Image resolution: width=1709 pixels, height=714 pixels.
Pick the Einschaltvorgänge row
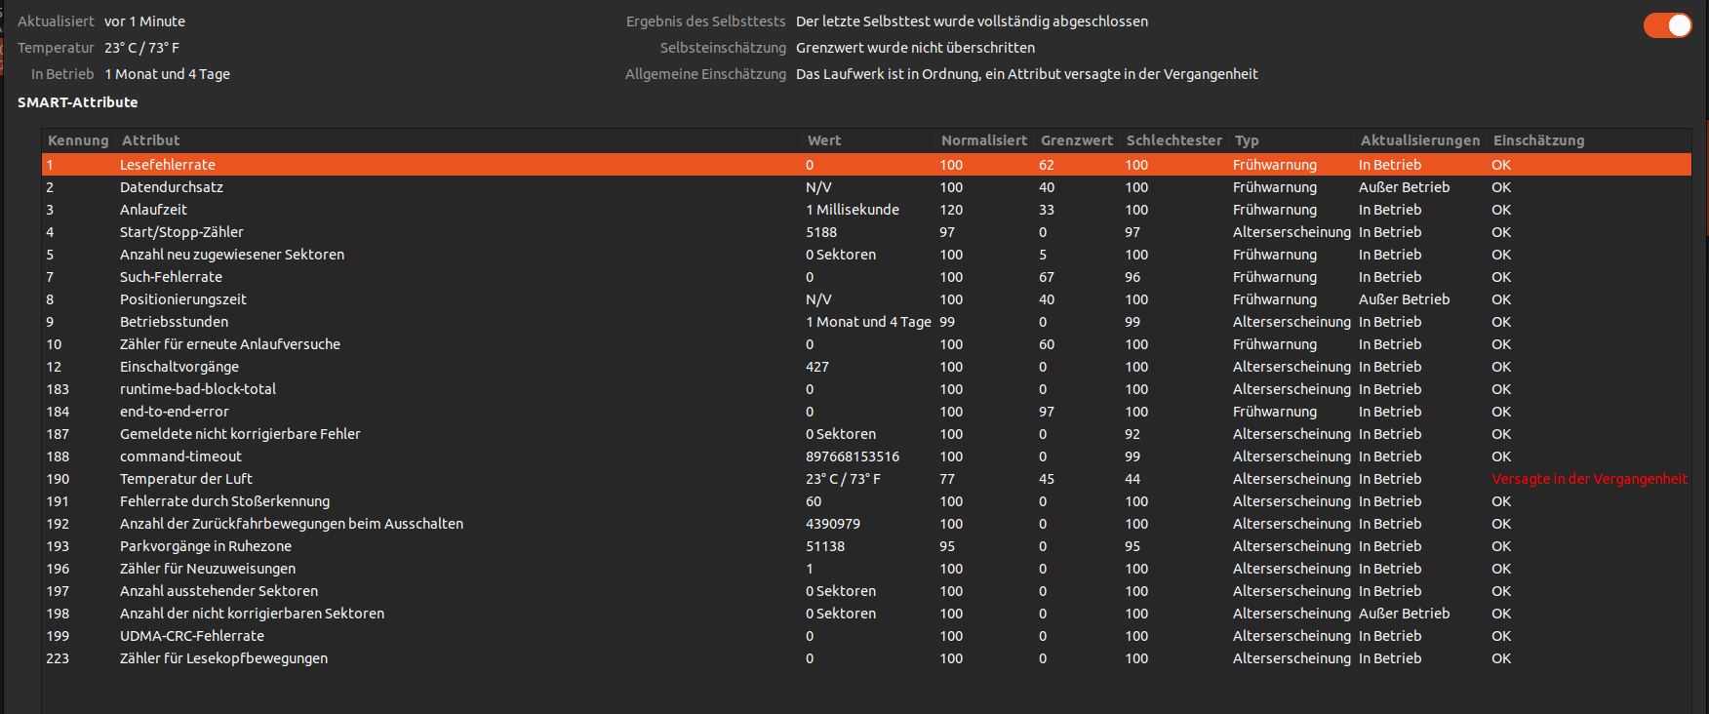[866, 367]
